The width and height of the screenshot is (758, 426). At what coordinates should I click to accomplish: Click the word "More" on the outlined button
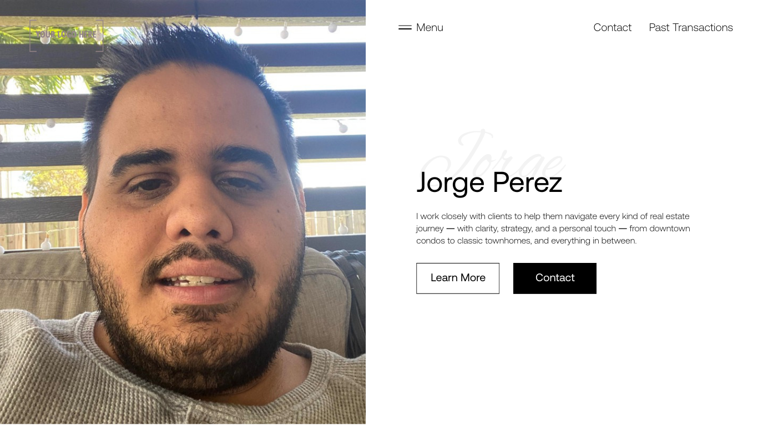click(473, 278)
